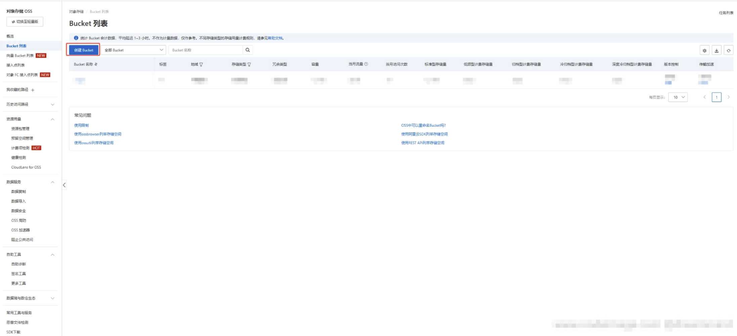Collapse the sidebar using the left-arrow handle

(63, 184)
